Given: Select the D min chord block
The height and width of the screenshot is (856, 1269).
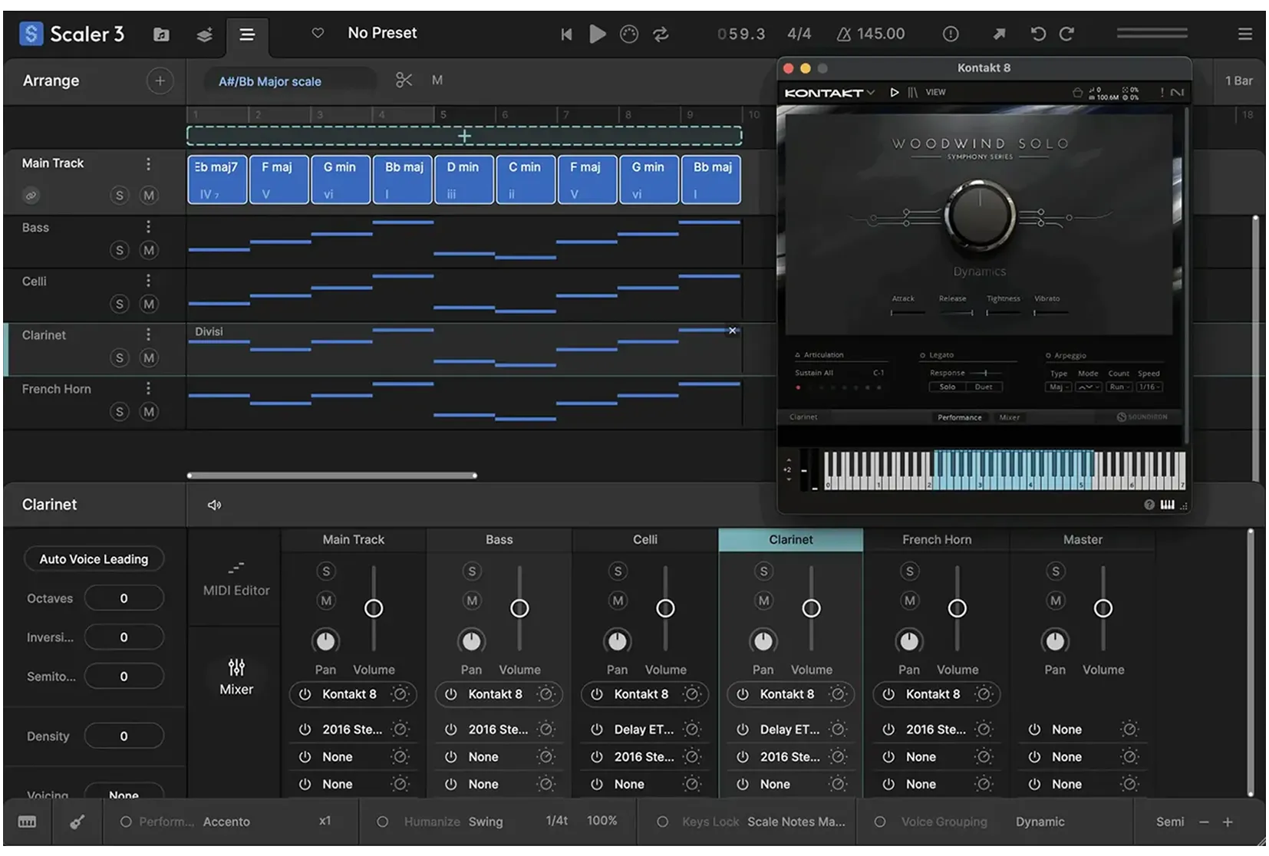Looking at the screenshot, I should point(463,179).
